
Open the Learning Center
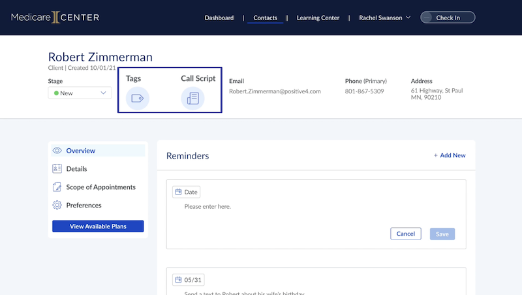(318, 18)
